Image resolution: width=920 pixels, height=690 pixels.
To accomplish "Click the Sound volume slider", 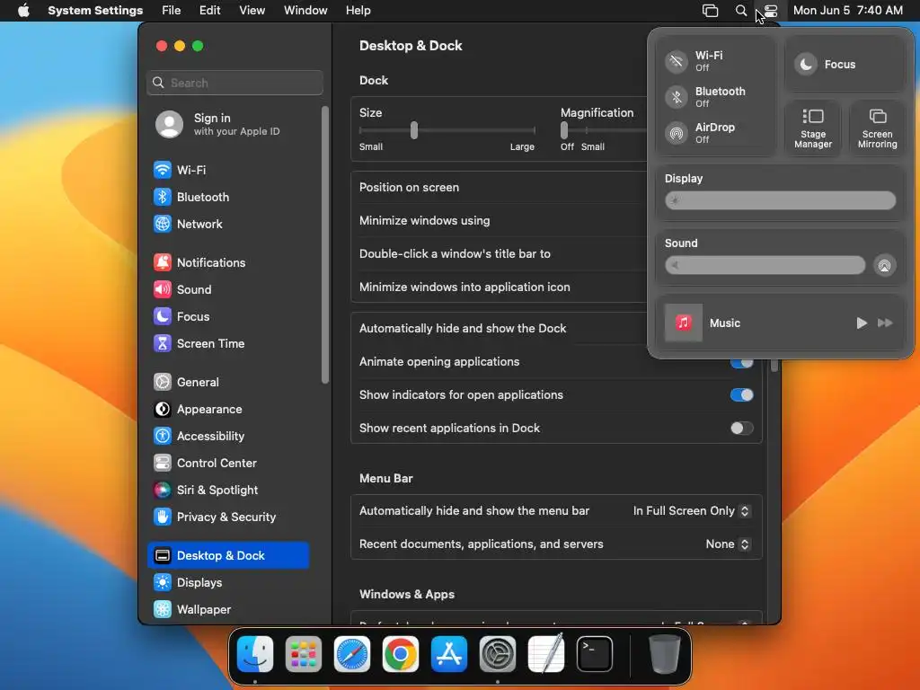I will click(x=765, y=266).
